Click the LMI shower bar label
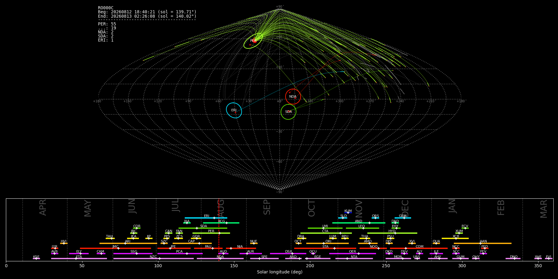Image resolution: width=558 pixels, height=279 pixels. pos(325,226)
